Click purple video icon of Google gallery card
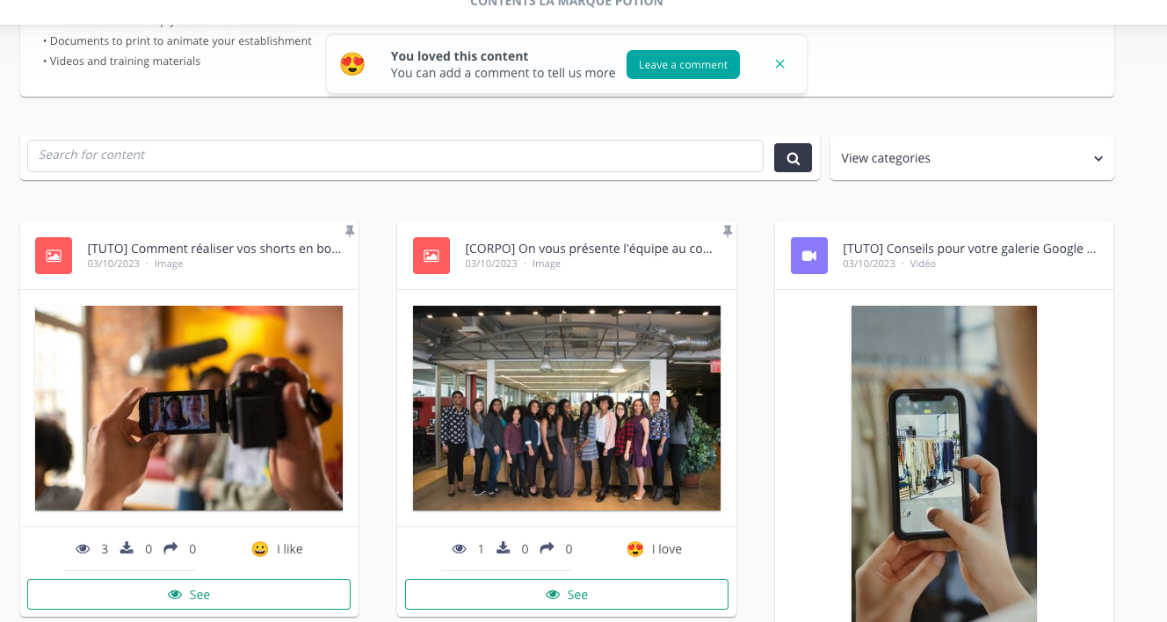Image resolution: width=1167 pixels, height=622 pixels. click(x=809, y=256)
